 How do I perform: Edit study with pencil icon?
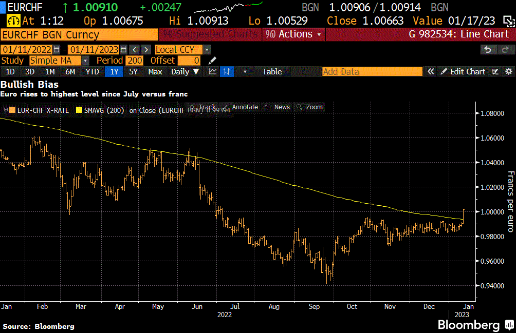[212, 61]
